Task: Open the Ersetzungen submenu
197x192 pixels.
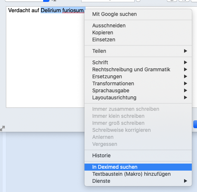Action: (138, 76)
